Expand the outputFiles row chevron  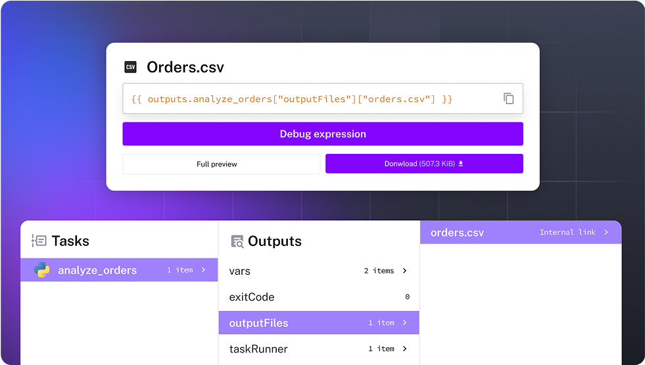coord(405,323)
